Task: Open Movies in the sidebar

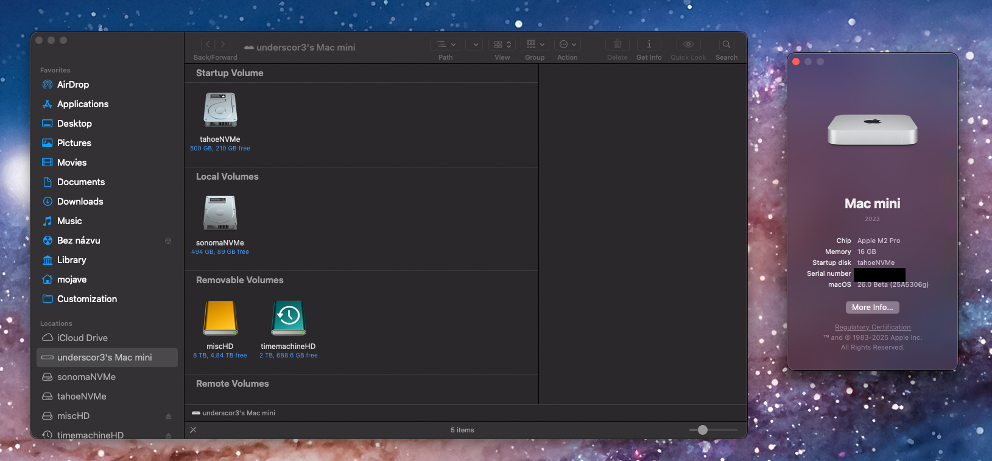Action: tap(107, 163)
